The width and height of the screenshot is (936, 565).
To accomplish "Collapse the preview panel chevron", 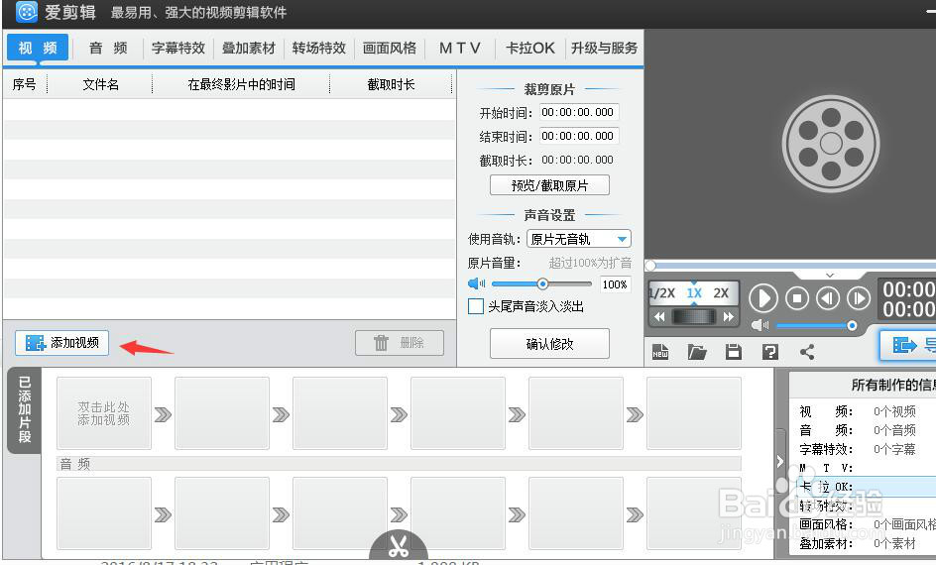I will (x=830, y=275).
